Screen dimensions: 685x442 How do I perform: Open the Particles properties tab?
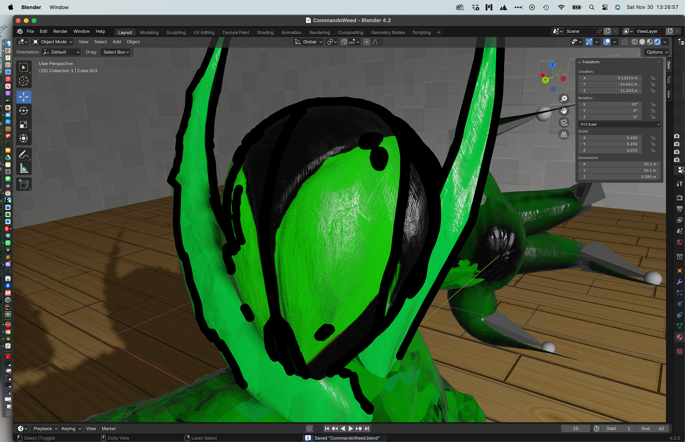pos(679,293)
